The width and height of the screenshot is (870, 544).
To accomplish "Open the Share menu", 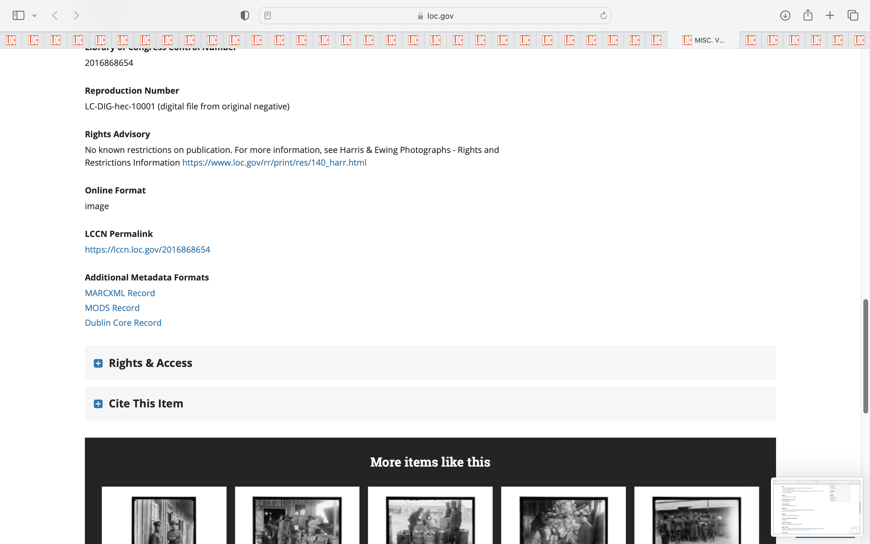I will pos(807,15).
